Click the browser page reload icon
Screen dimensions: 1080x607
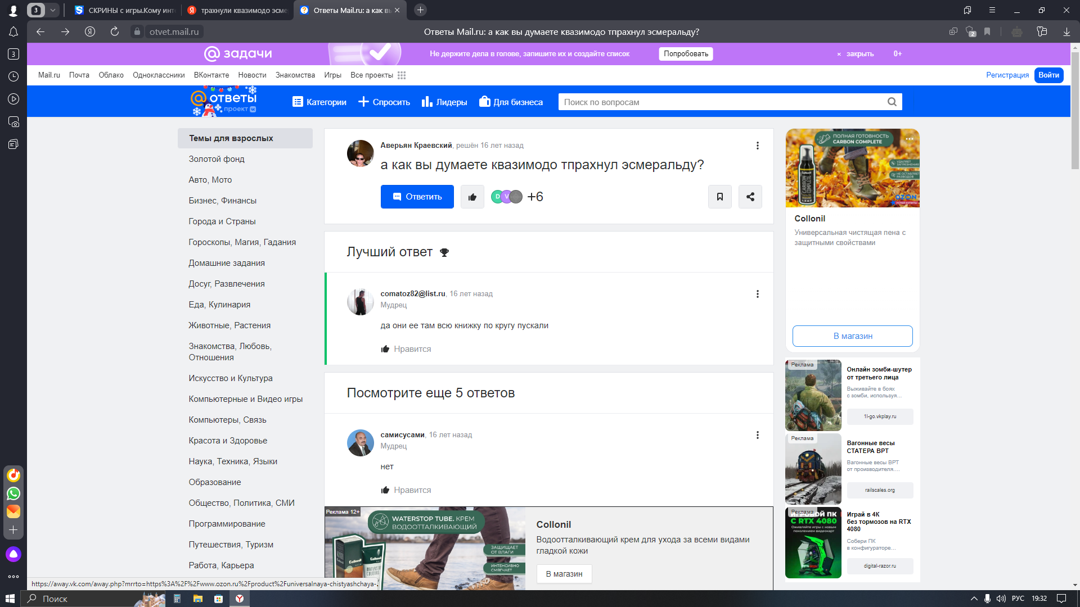(115, 31)
